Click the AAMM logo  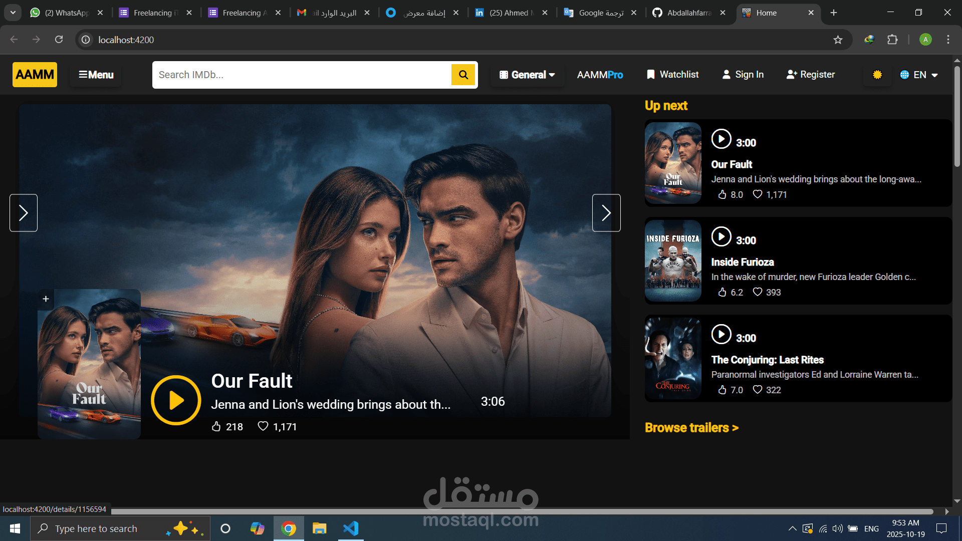(35, 75)
